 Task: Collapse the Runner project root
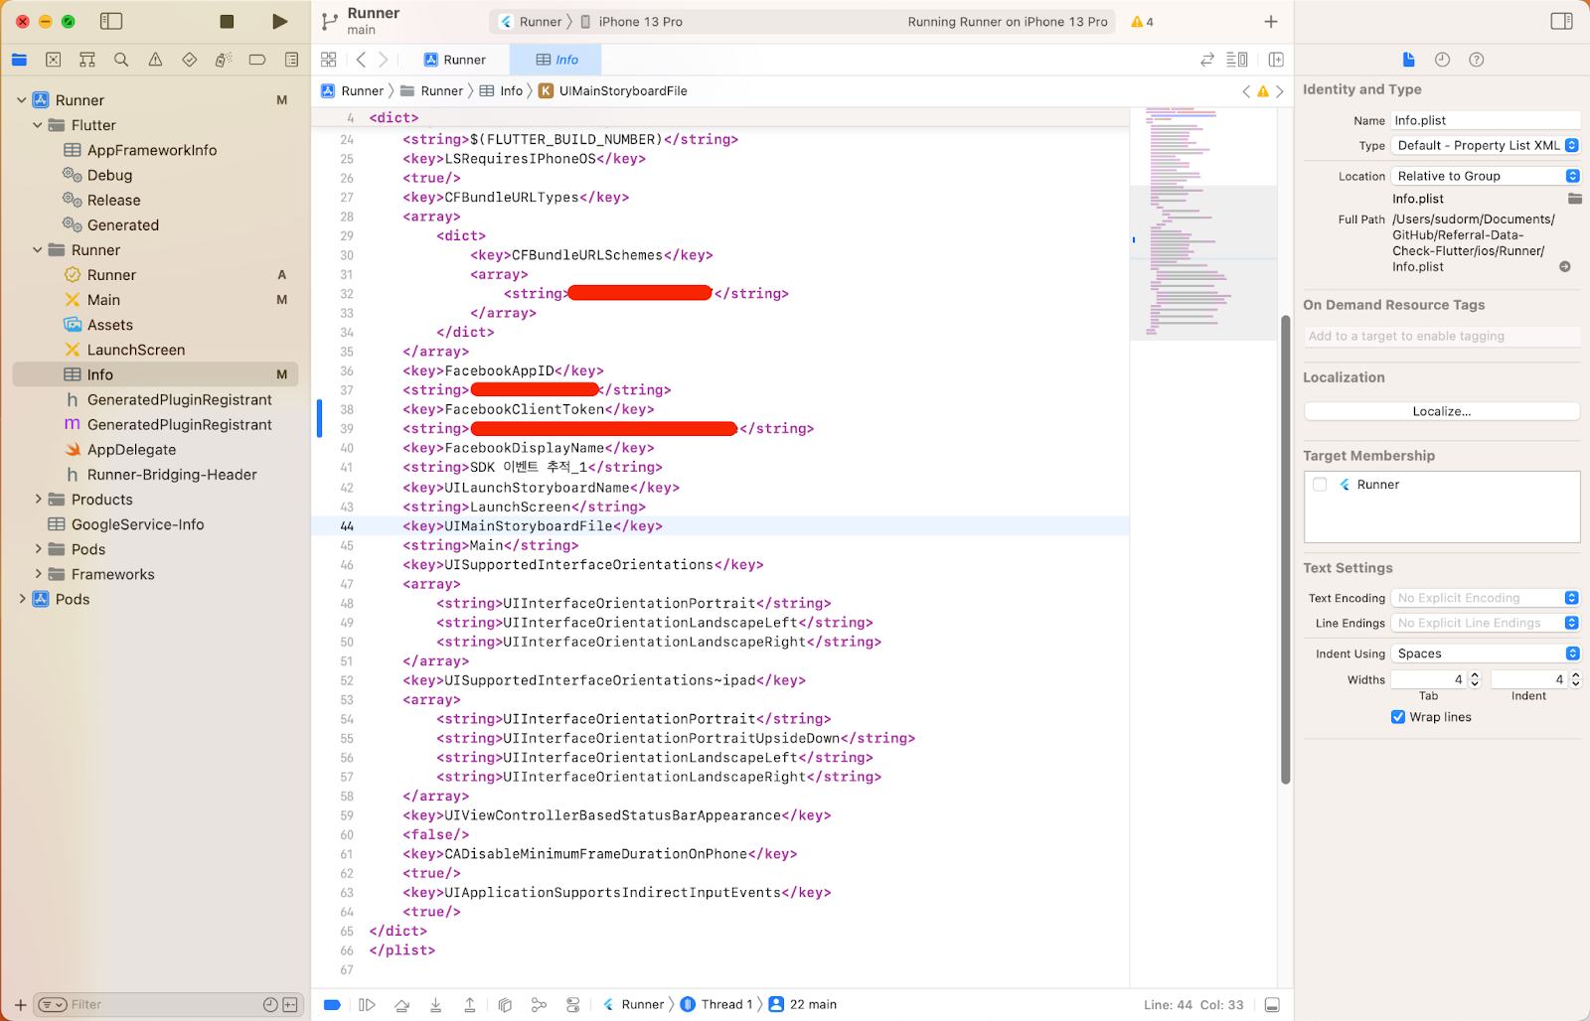point(22,100)
